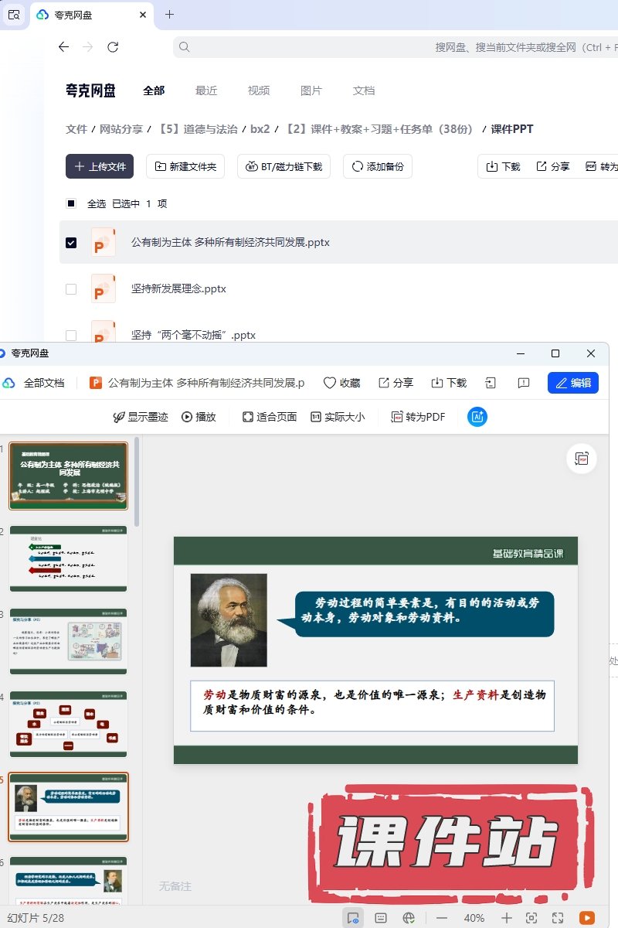Click the floating PDF convert icon
618x928 pixels.
pos(581,459)
